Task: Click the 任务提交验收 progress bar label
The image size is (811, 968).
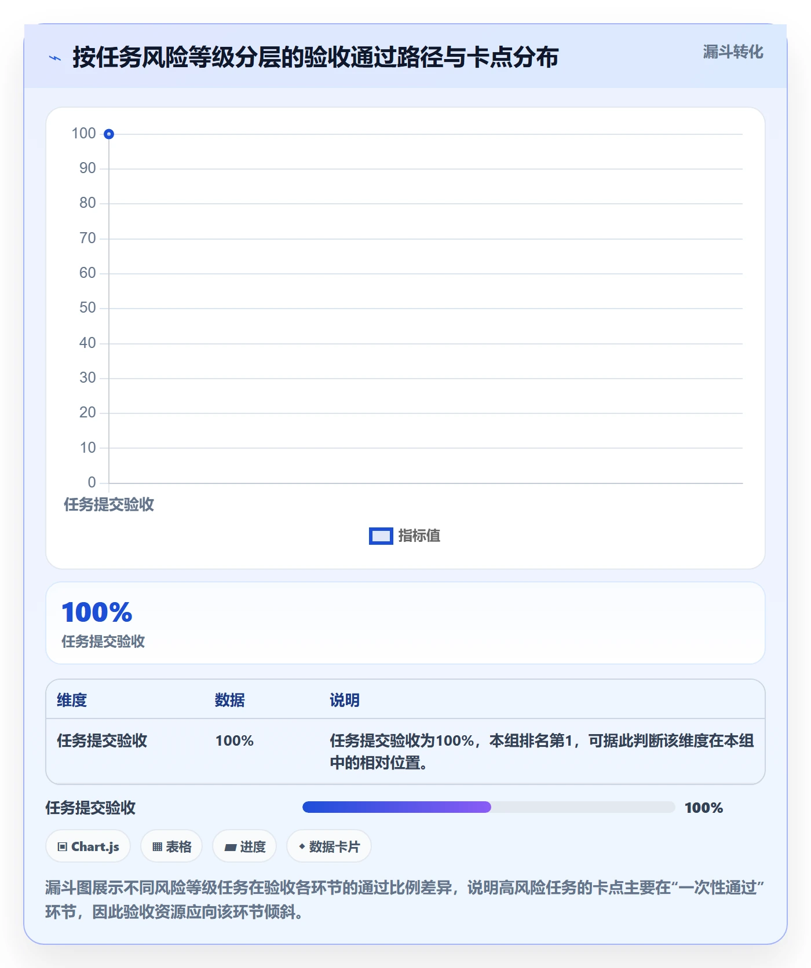Action: pos(90,808)
